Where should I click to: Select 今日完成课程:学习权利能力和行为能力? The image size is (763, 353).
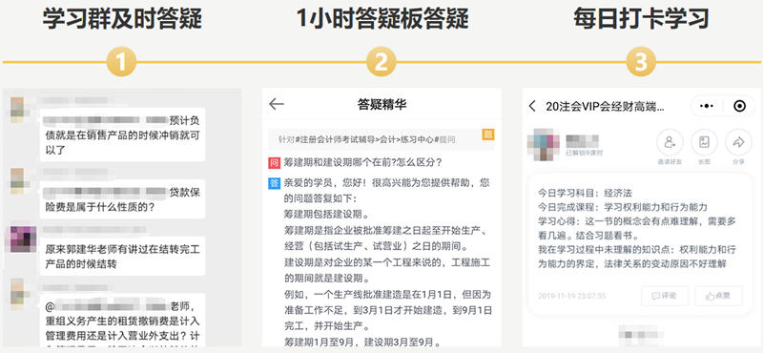click(623, 206)
